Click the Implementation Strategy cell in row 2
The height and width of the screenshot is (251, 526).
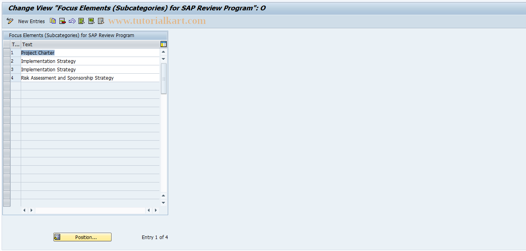90,61
